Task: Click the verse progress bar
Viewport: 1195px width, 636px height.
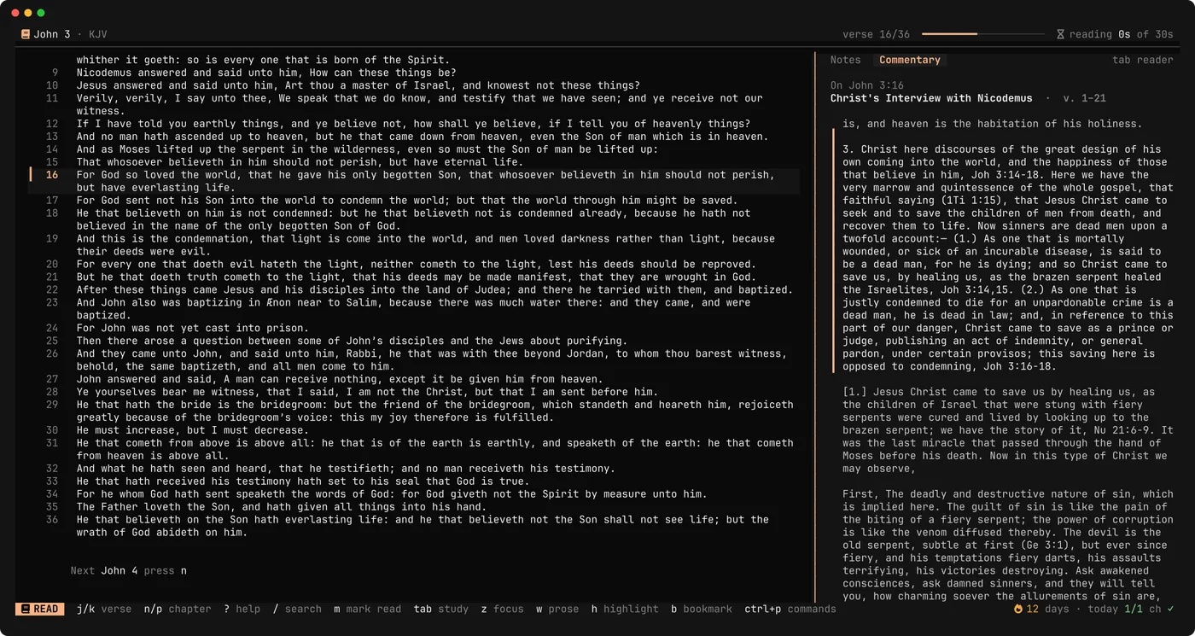Action: click(x=983, y=34)
